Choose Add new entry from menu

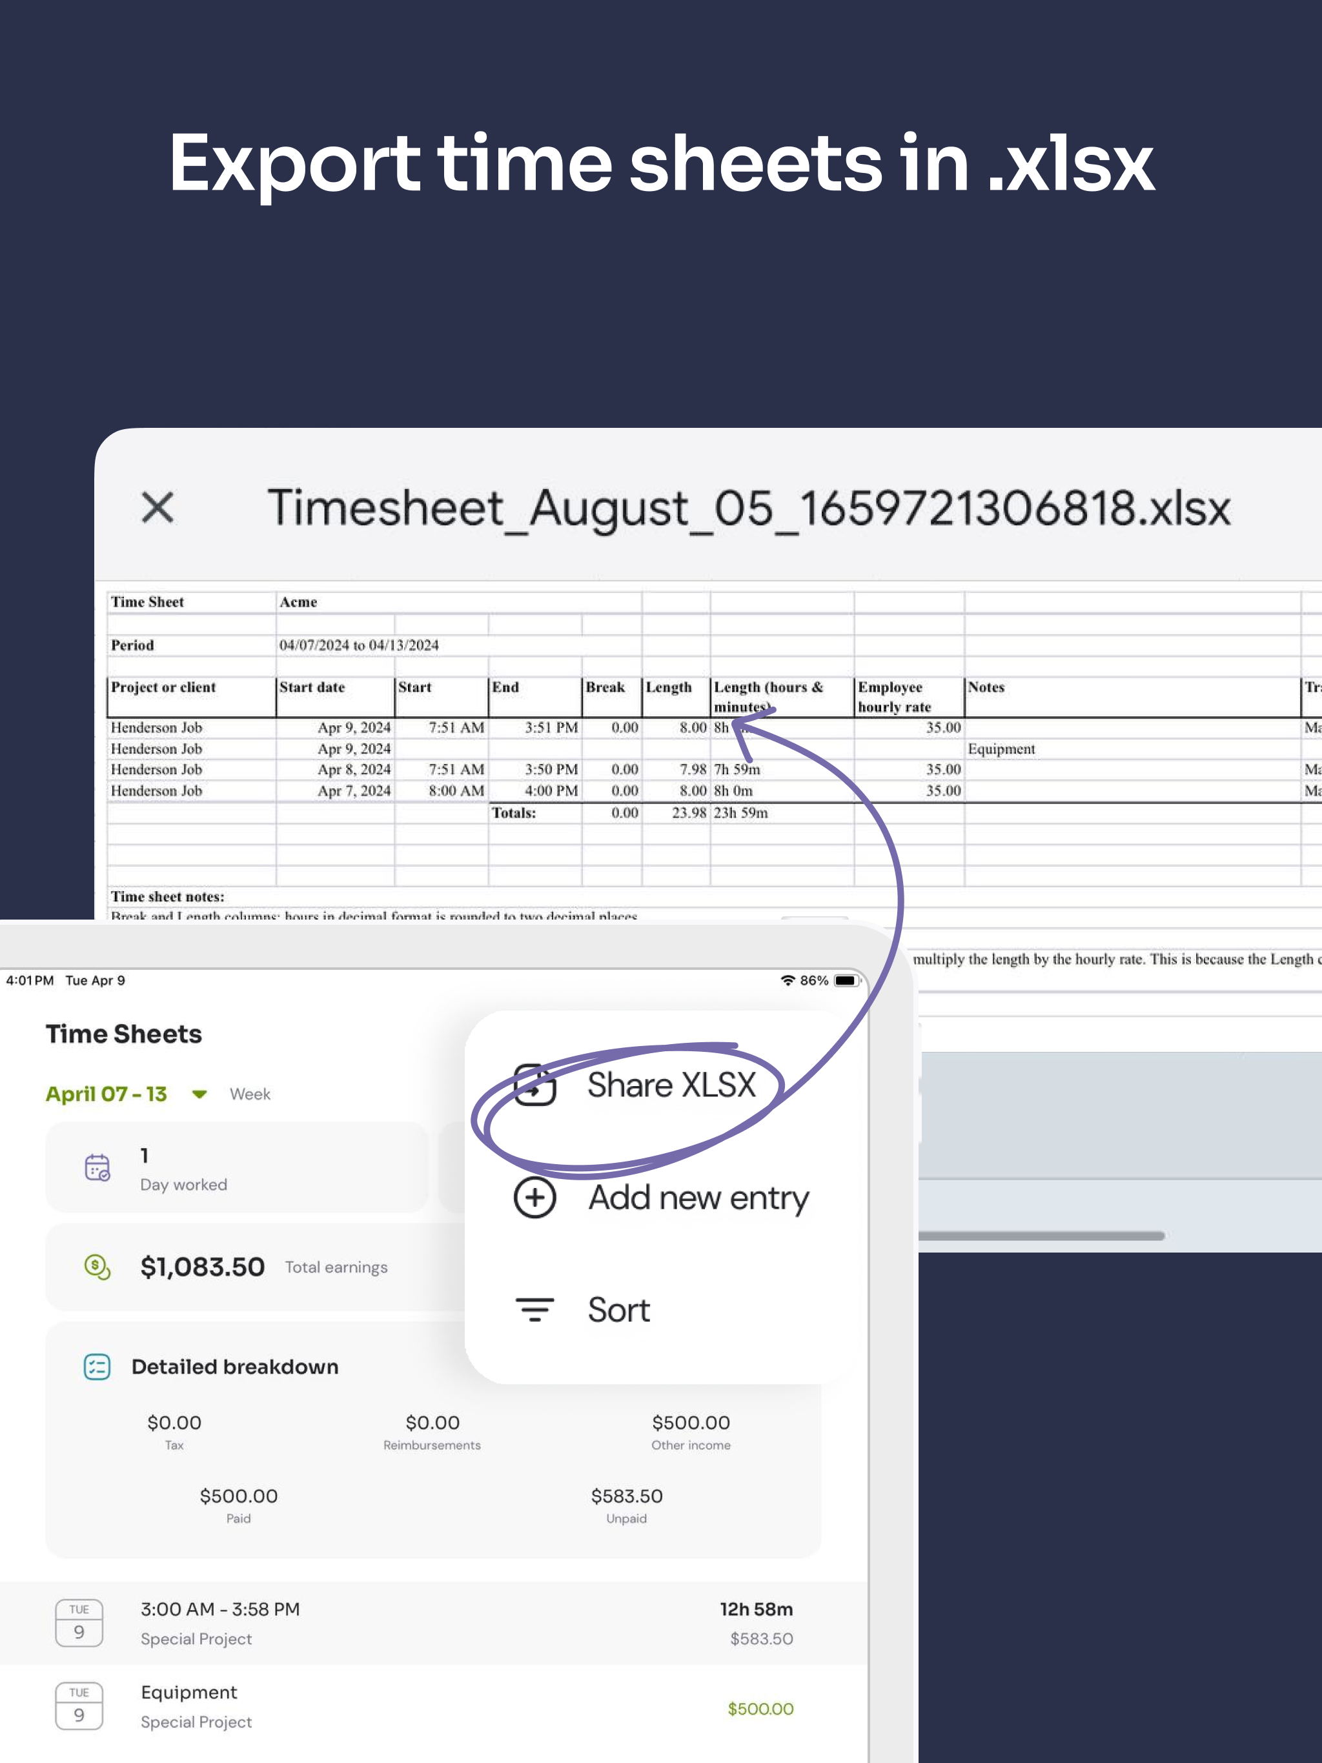[x=698, y=1197]
